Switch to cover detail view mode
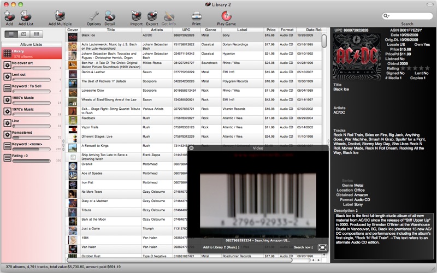This screenshot has height=273, width=437. click(x=23, y=34)
